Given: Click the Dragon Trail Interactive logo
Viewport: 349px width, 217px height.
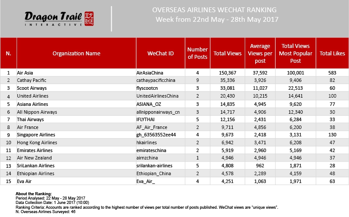Looking at the screenshot, I should click(x=59, y=19).
